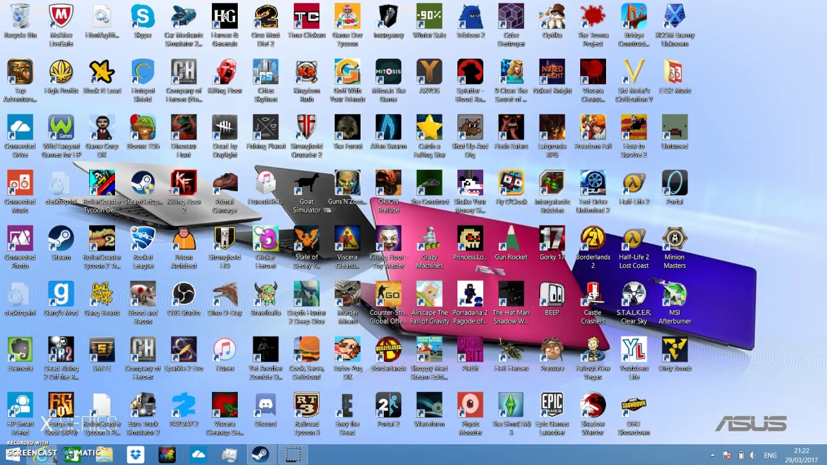Open Castle Crashers shortcut
Screen dimensions: 827x465
click(x=592, y=303)
